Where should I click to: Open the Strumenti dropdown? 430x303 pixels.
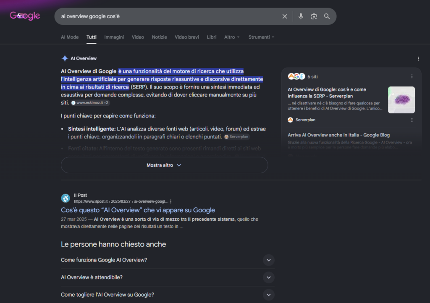click(x=261, y=37)
